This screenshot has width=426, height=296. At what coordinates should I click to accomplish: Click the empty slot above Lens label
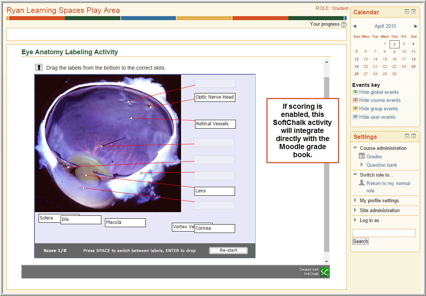pyautogui.click(x=214, y=176)
